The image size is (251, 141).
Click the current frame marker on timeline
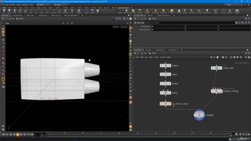pyautogui.click(x=48, y=133)
